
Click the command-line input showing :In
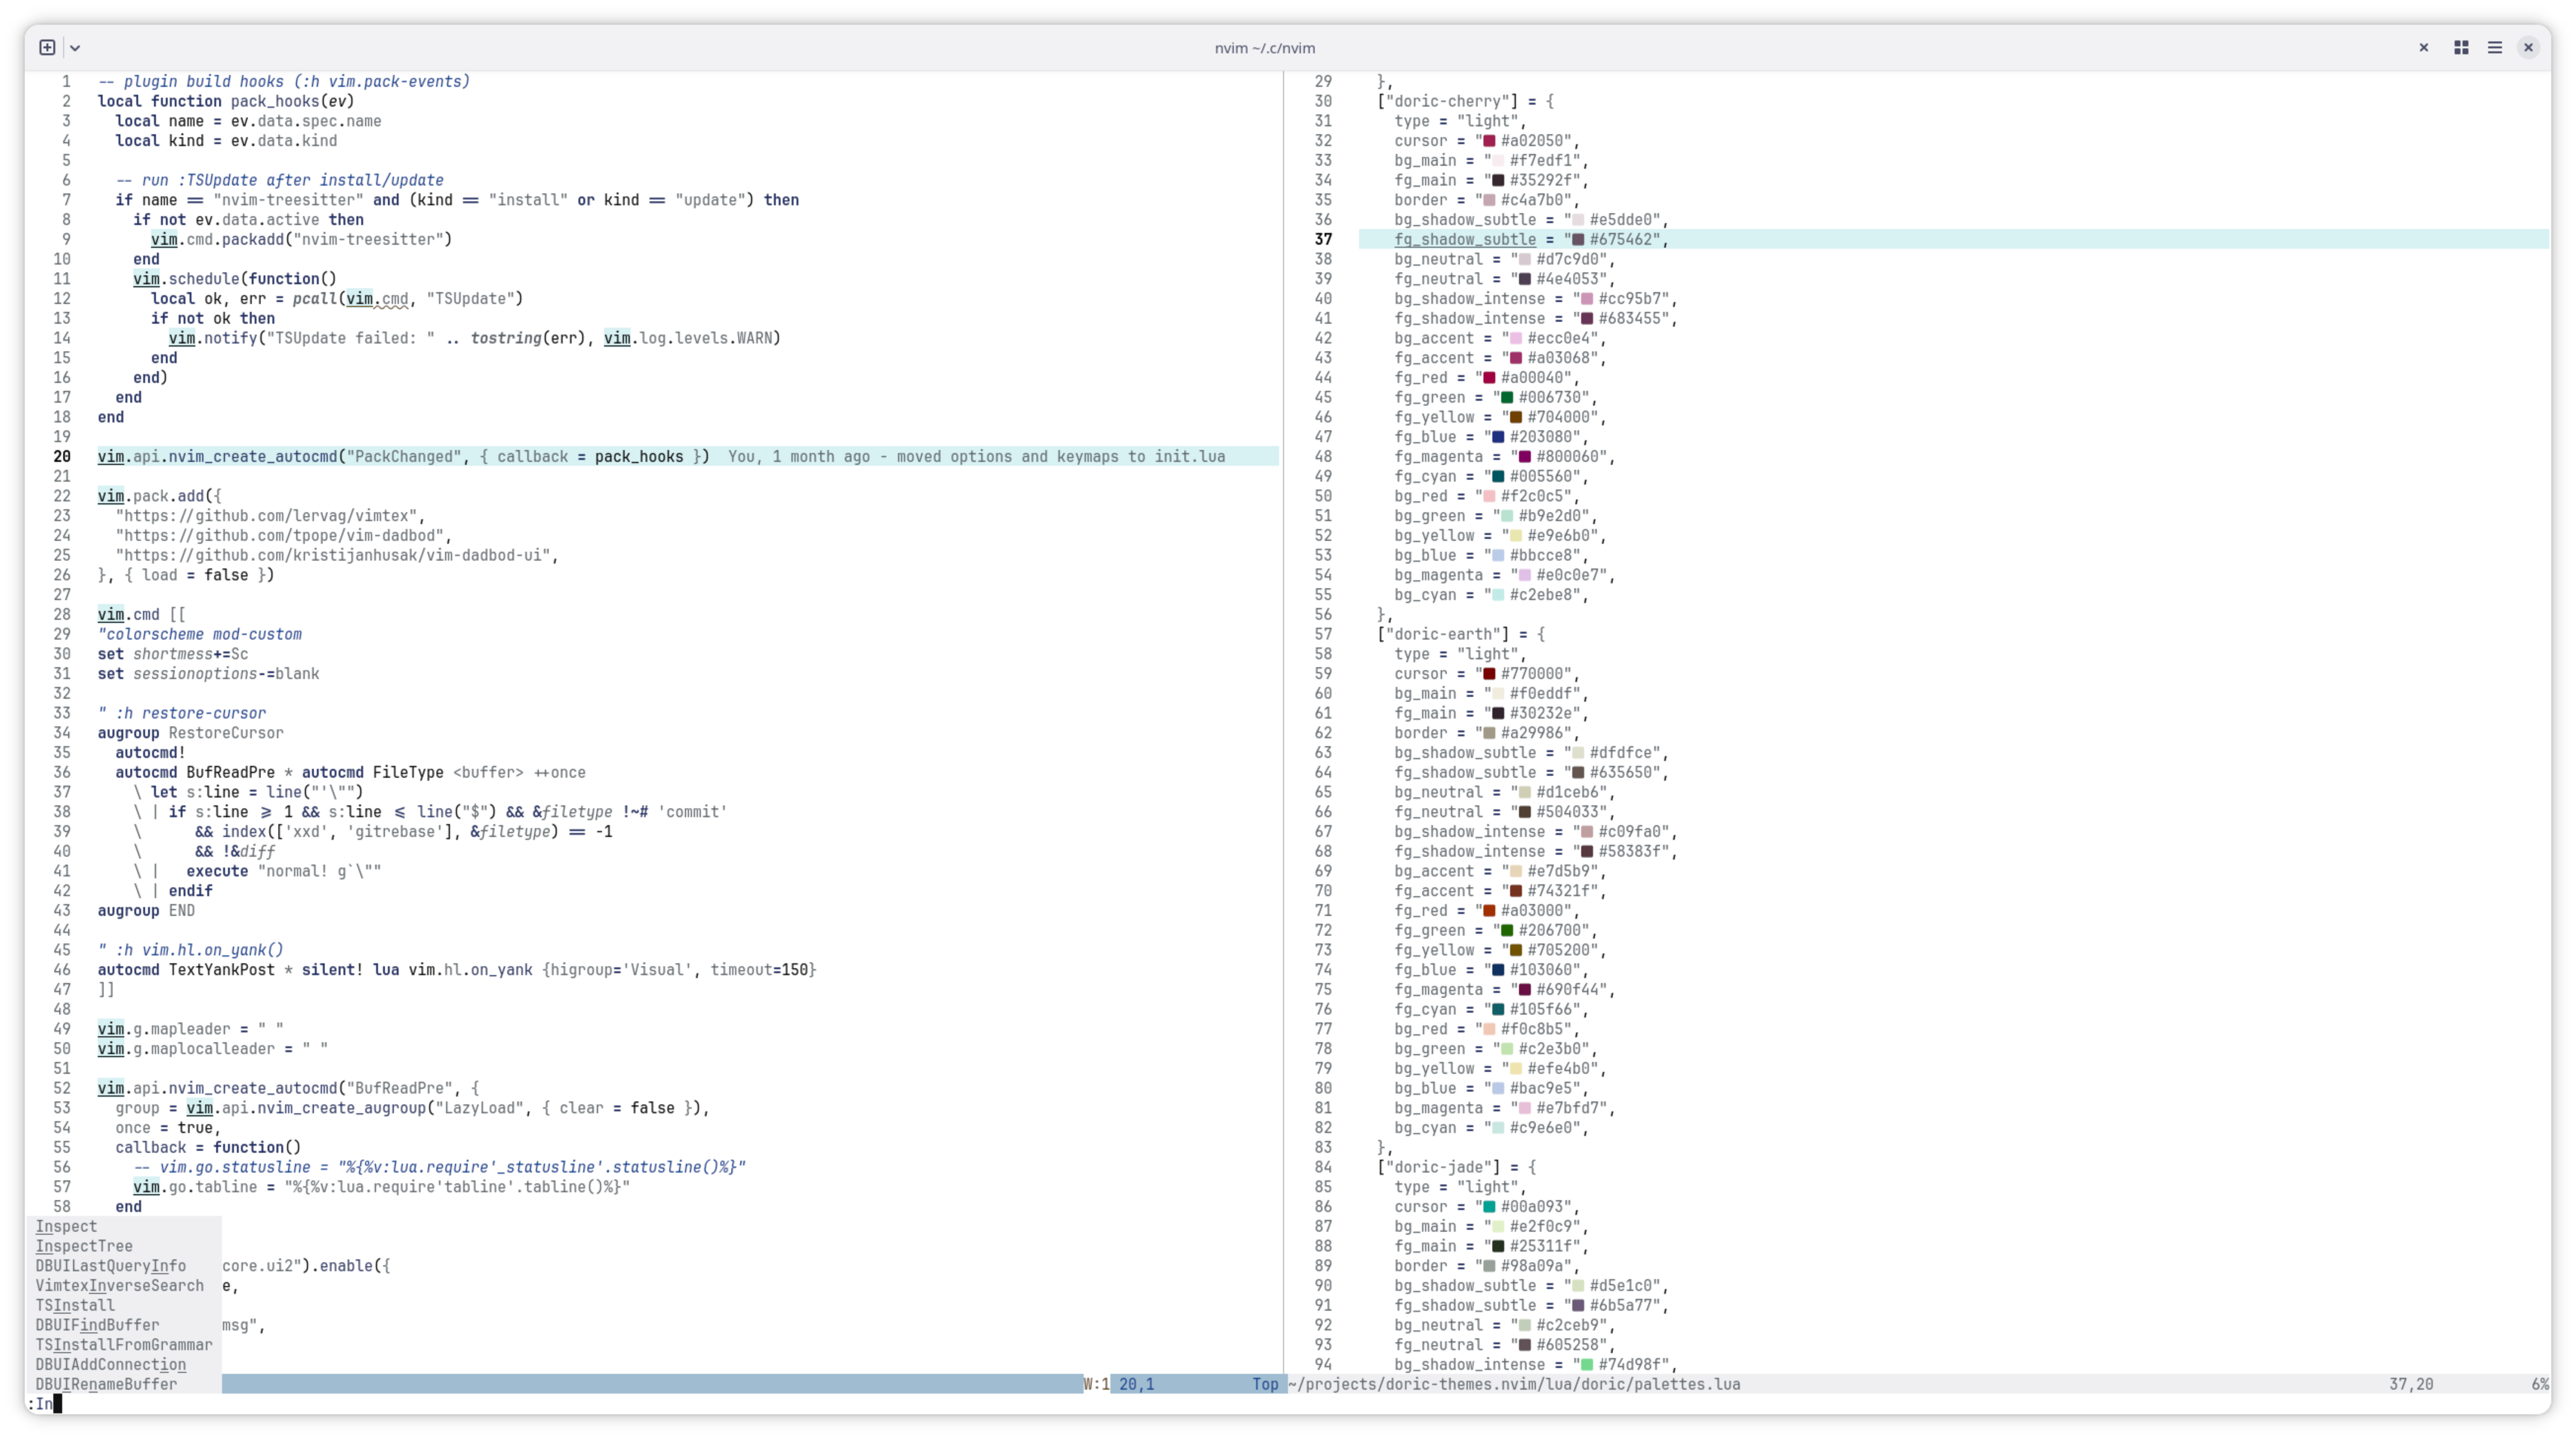point(45,1404)
